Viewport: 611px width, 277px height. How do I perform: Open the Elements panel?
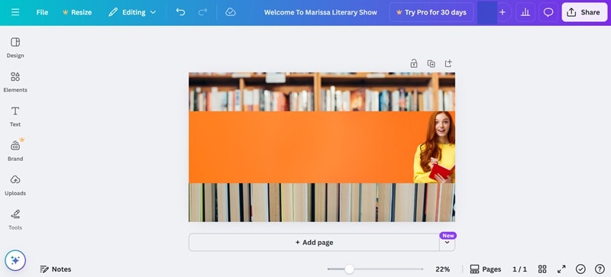[15, 82]
